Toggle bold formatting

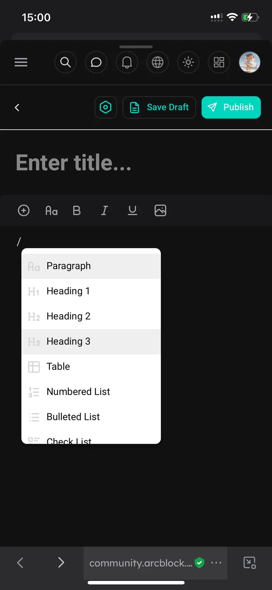[77, 211]
